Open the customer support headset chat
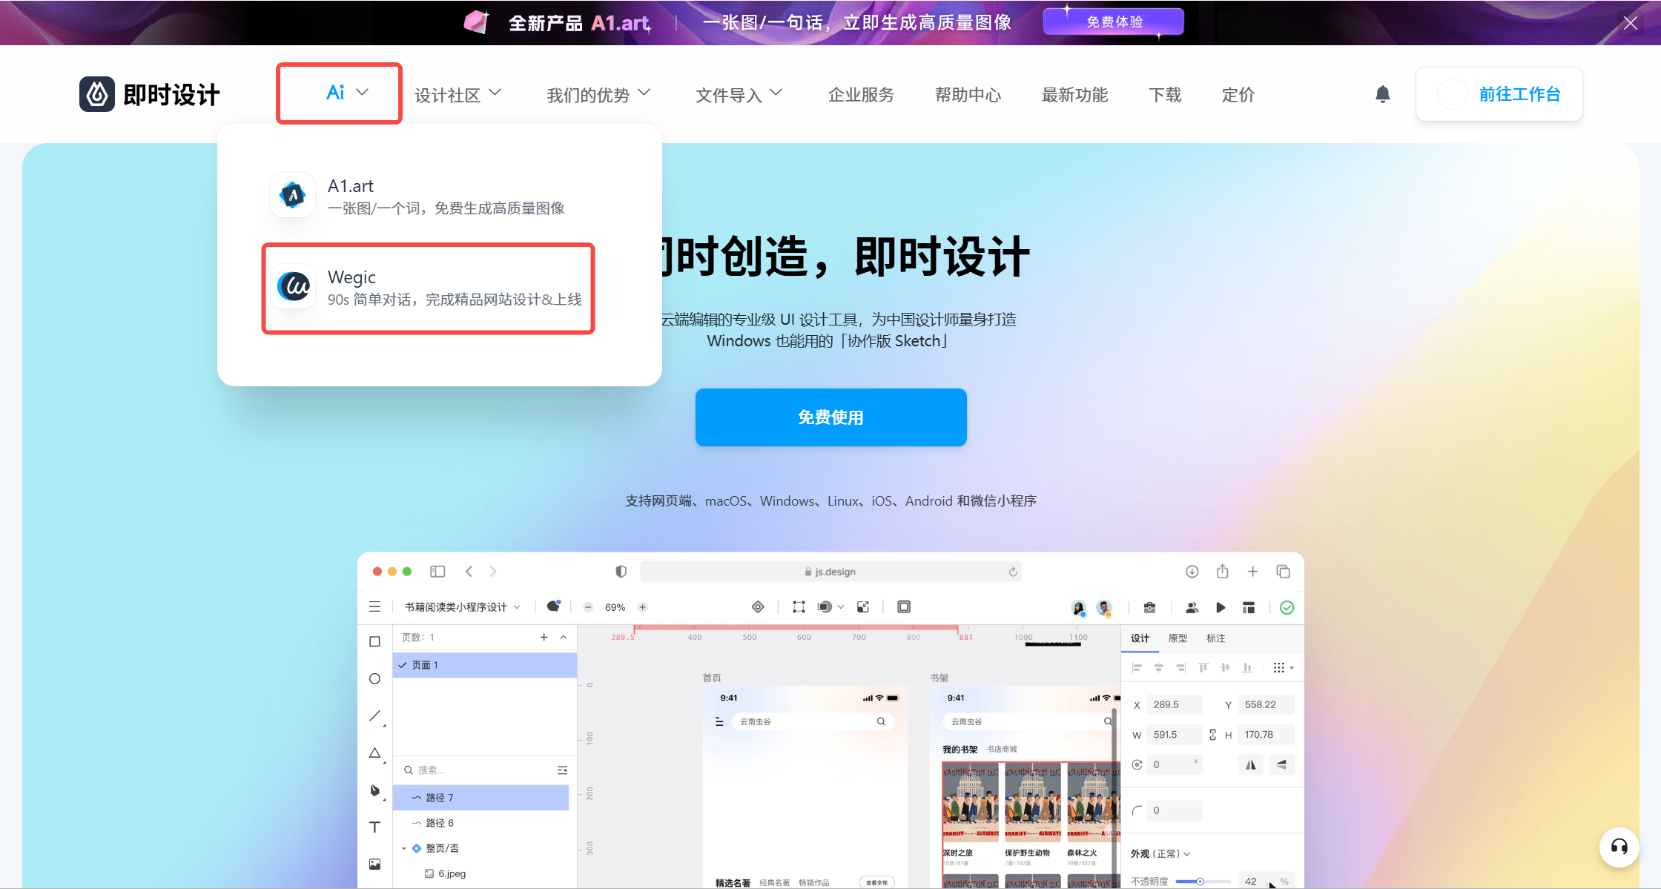This screenshot has width=1661, height=889. (1619, 847)
